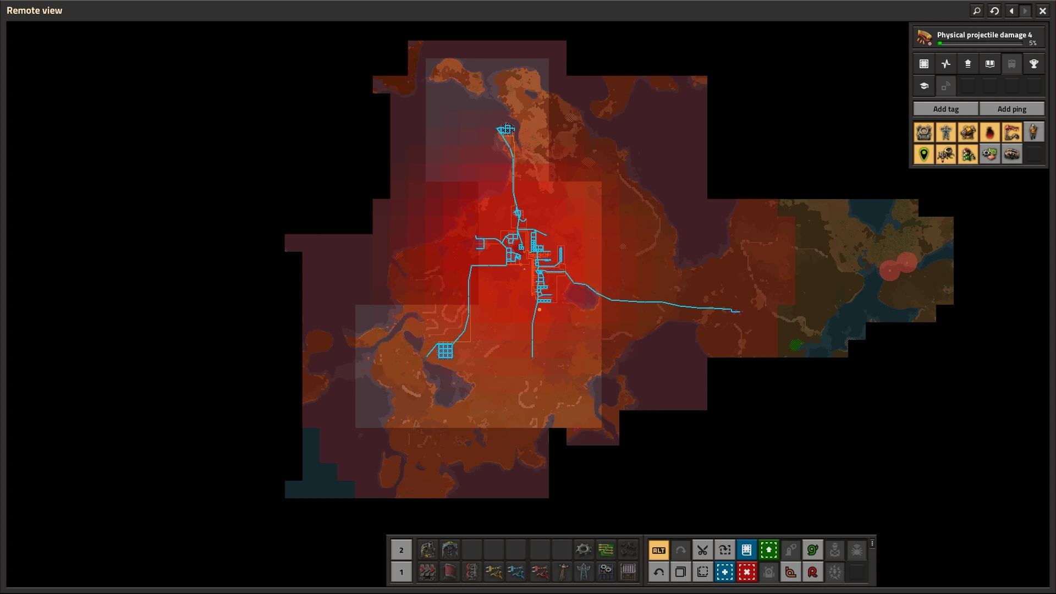Select the iron gear wheel quickbar slot

coord(584,549)
